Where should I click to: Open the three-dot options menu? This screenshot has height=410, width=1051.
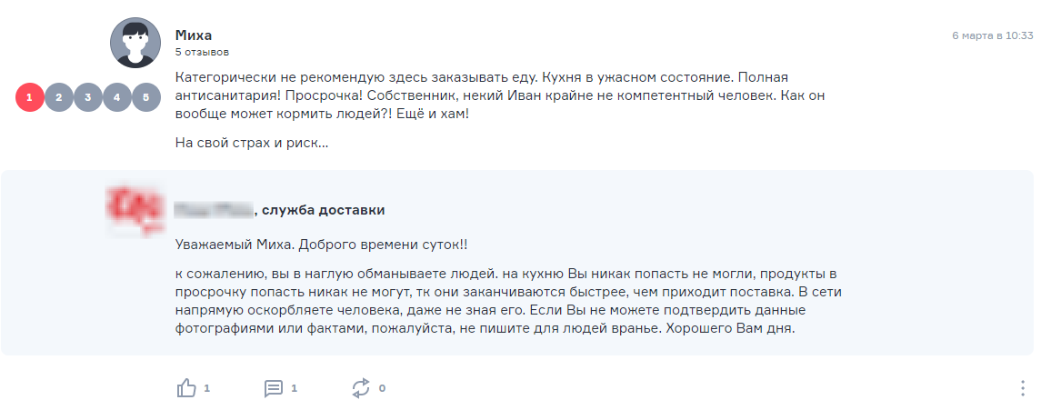1023,388
